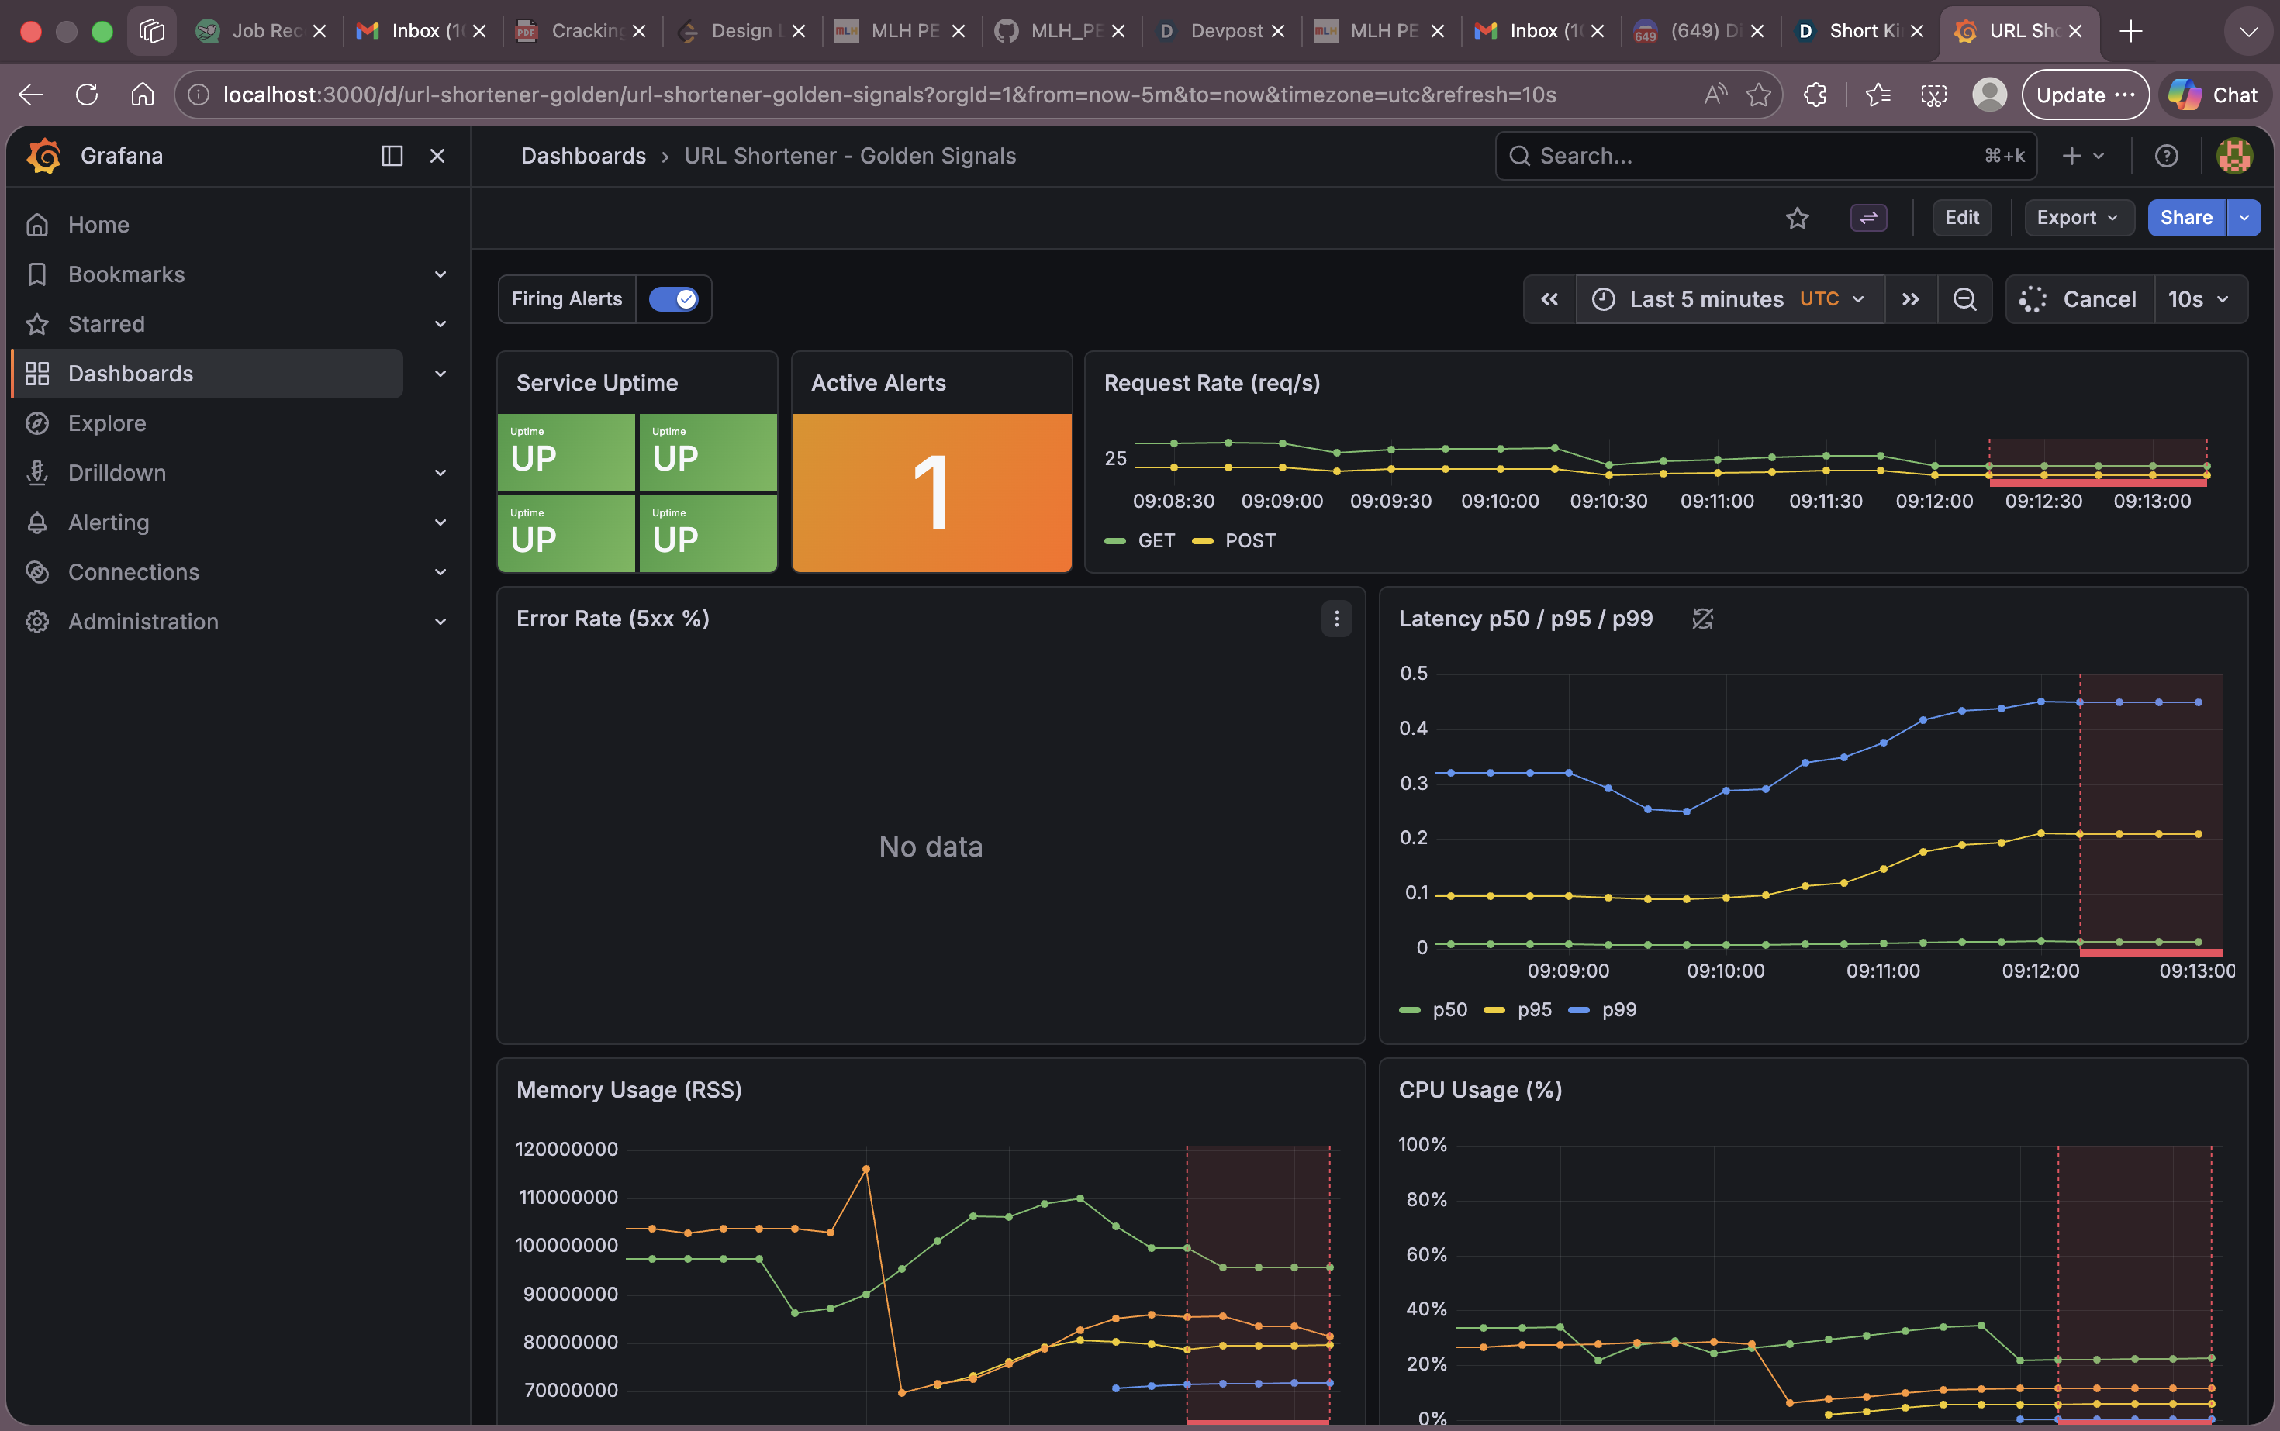This screenshot has height=1431, width=2280.
Task: Click the Grafana logo
Action: click(x=42, y=155)
